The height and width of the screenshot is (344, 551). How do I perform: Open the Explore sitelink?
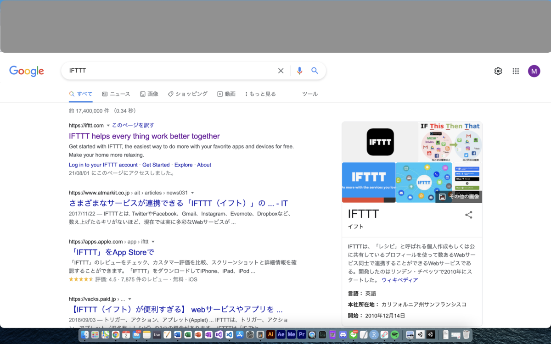(184, 165)
